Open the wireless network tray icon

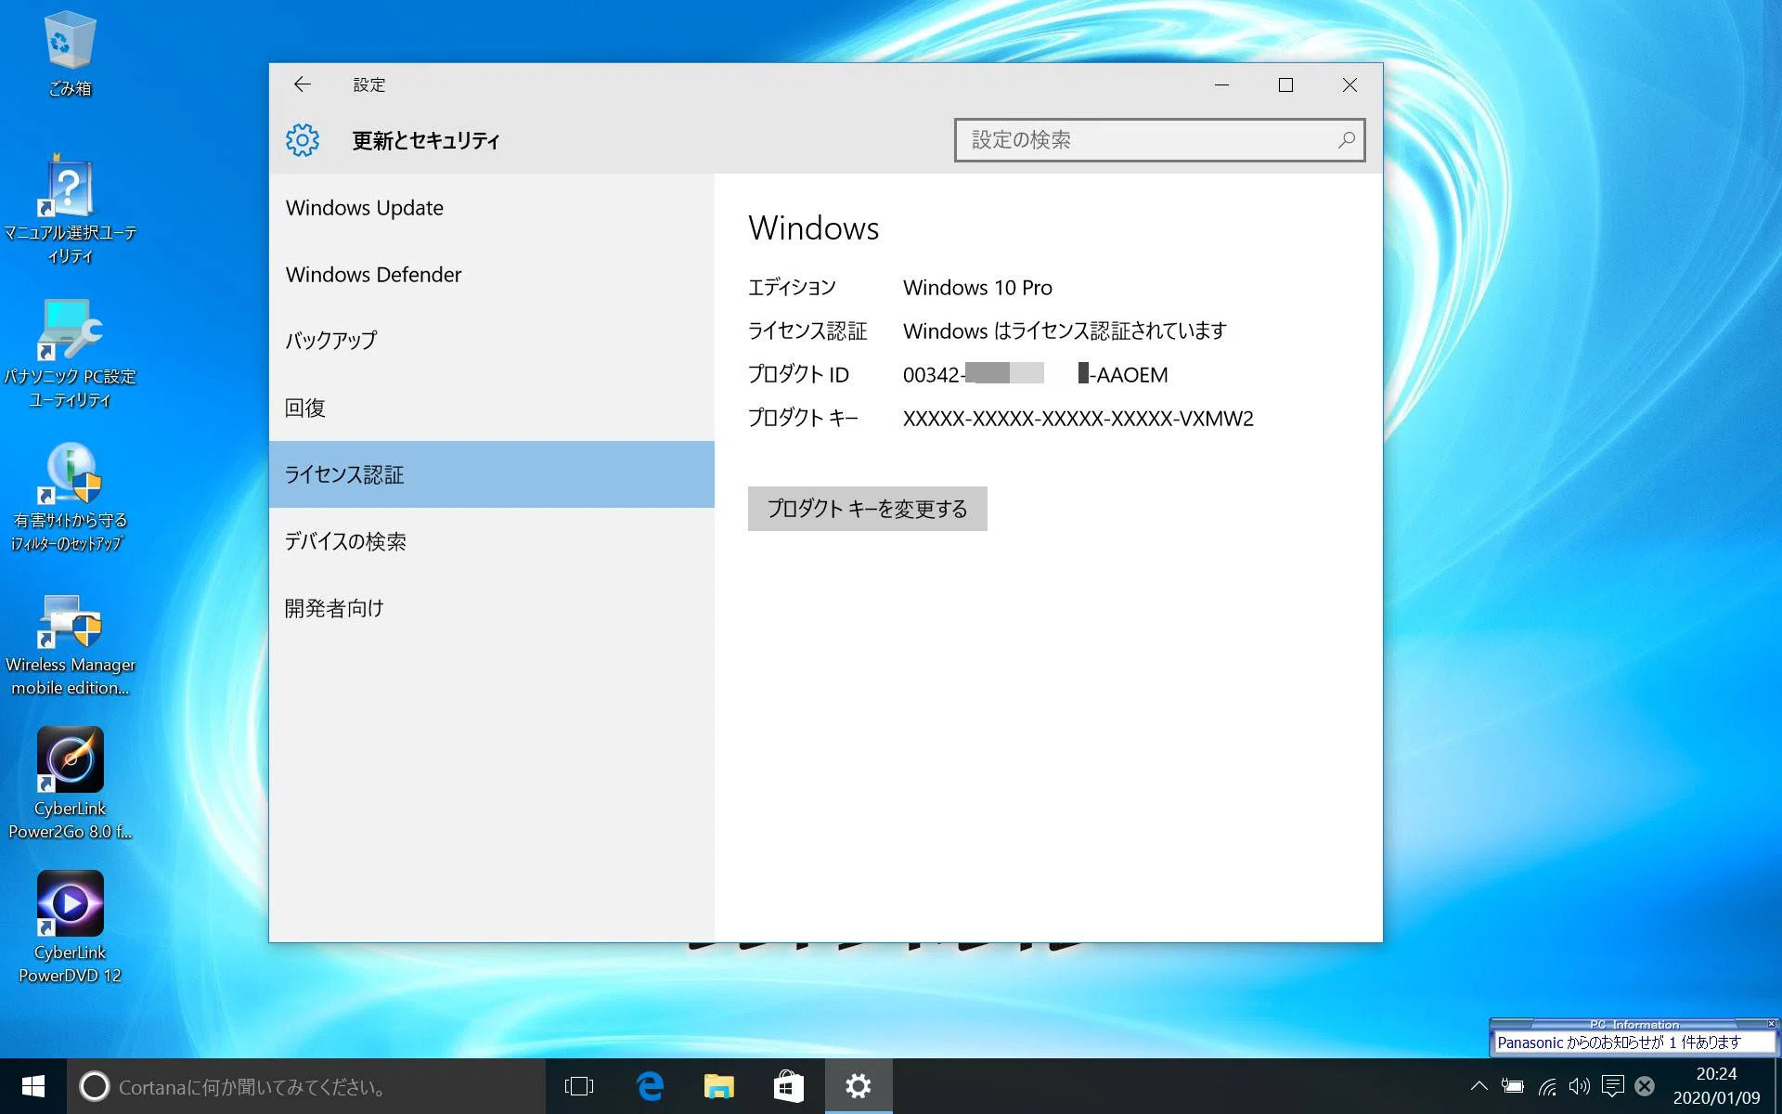click(1547, 1086)
